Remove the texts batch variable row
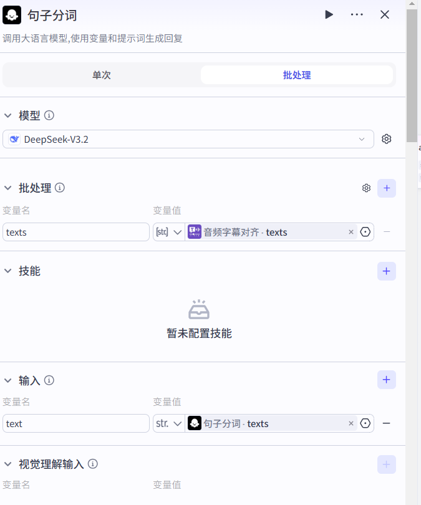 [387, 232]
